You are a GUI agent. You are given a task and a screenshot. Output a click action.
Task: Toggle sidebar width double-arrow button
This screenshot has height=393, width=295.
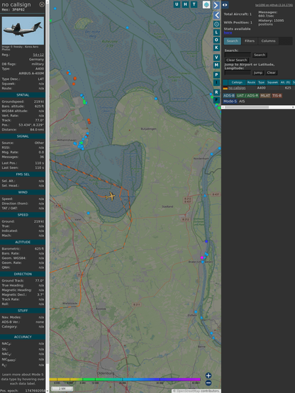(225, 5)
